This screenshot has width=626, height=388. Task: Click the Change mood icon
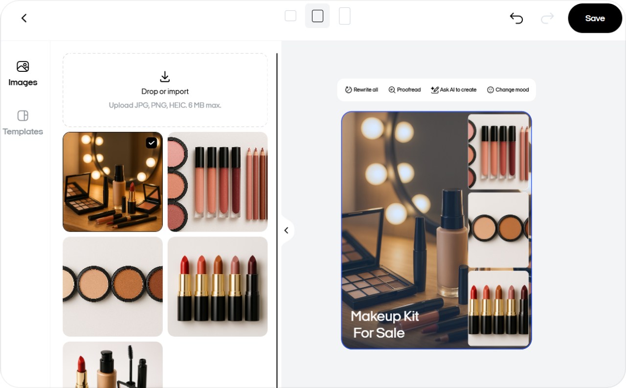click(x=490, y=89)
